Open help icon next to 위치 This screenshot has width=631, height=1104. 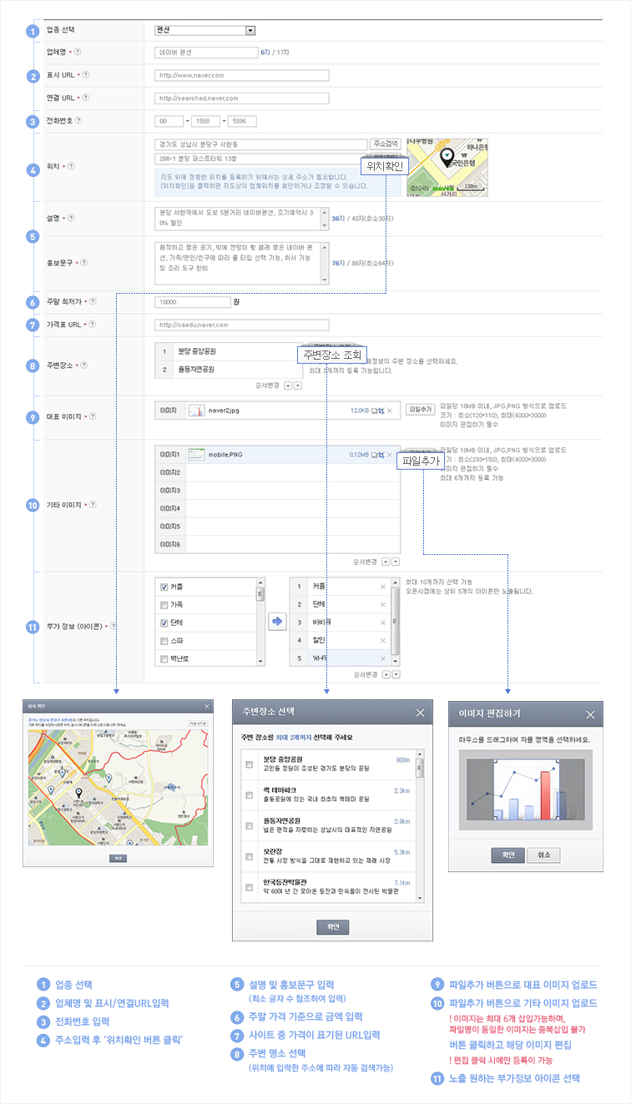[71, 166]
